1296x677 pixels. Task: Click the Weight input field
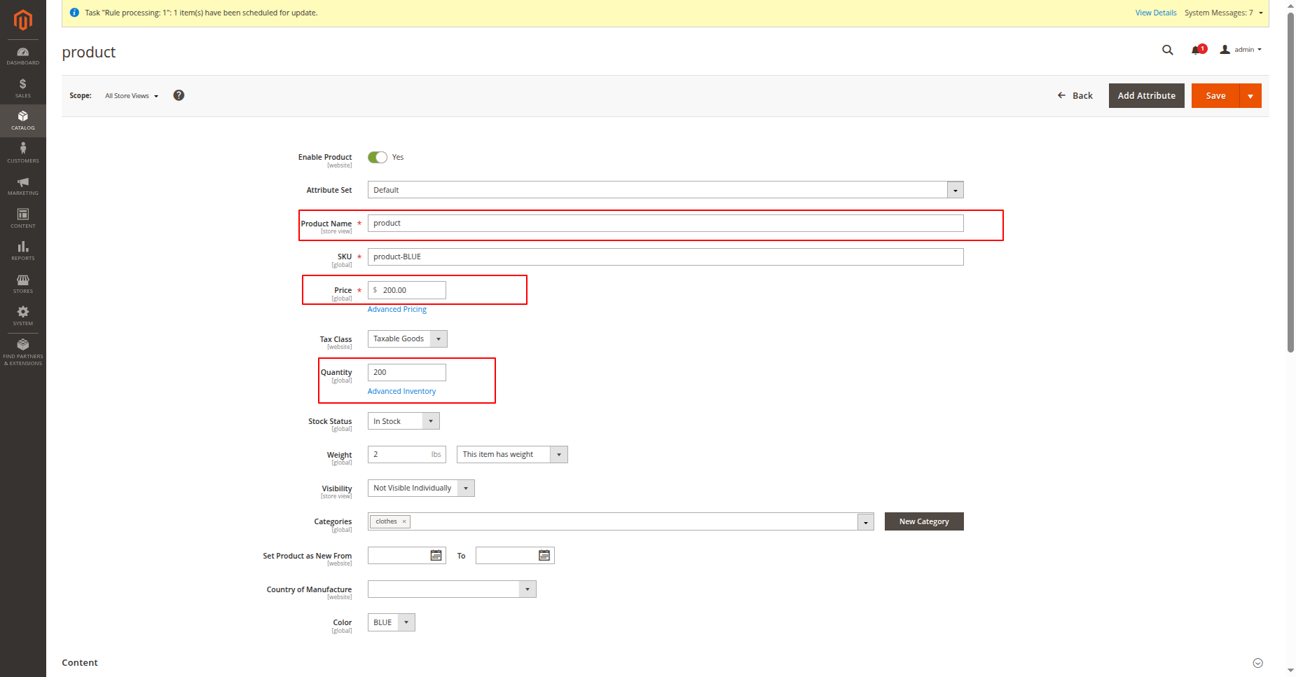coord(407,455)
